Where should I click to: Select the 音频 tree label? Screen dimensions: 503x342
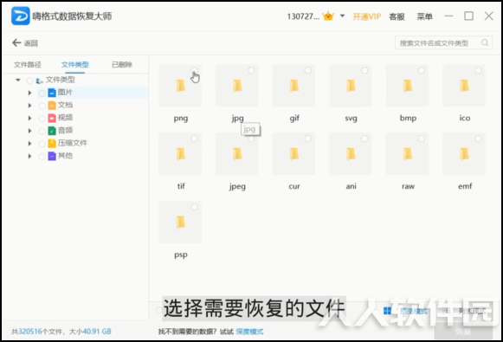pyautogui.click(x=65, y=130)
